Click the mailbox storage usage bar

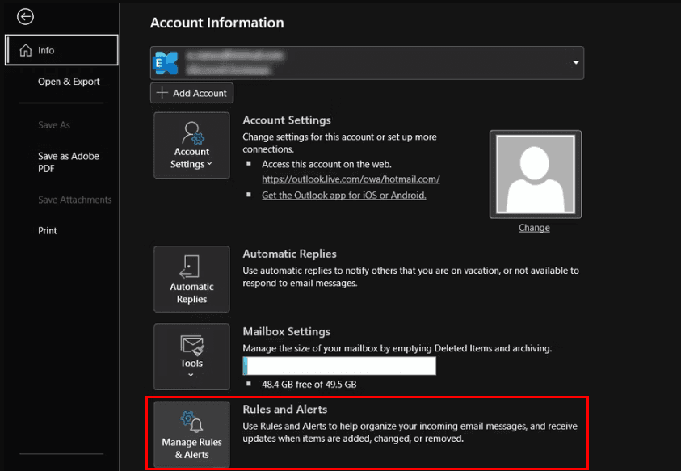coord(339,366)
